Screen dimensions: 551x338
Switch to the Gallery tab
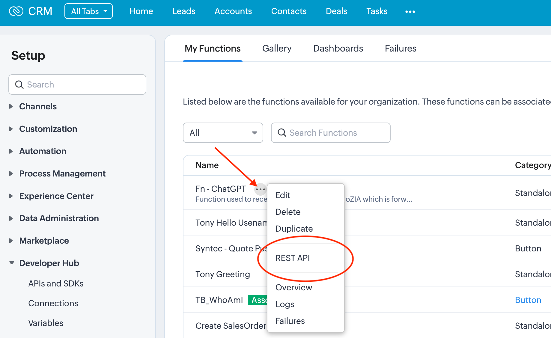tap(277, 49)
